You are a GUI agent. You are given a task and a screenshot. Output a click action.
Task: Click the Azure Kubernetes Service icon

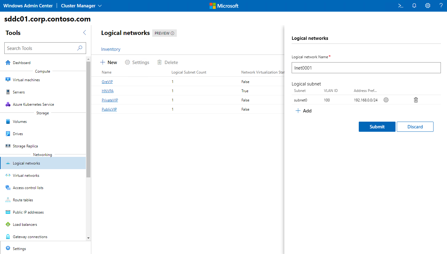8,104
